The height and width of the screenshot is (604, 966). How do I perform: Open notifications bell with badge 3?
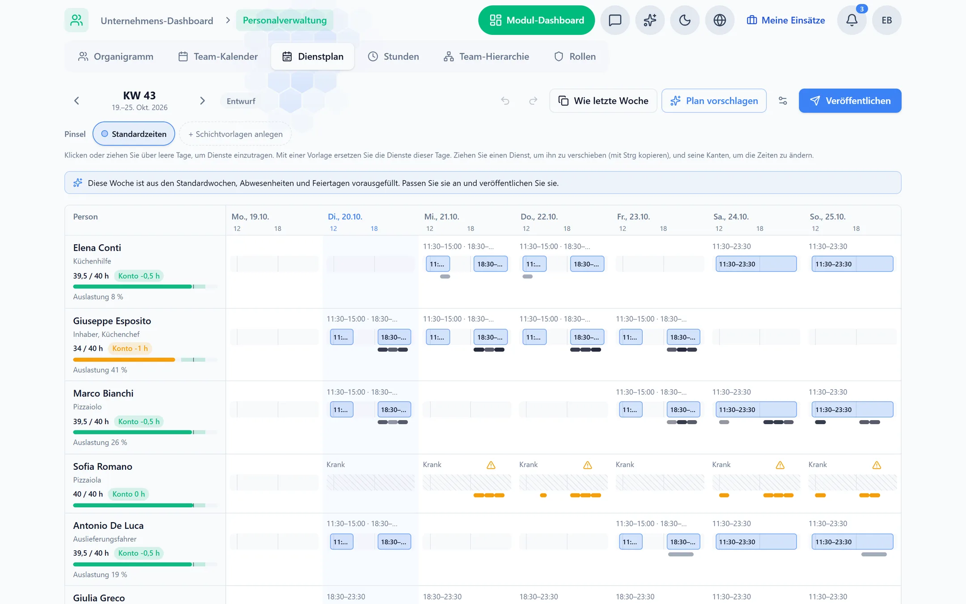(x=852, y=20)
